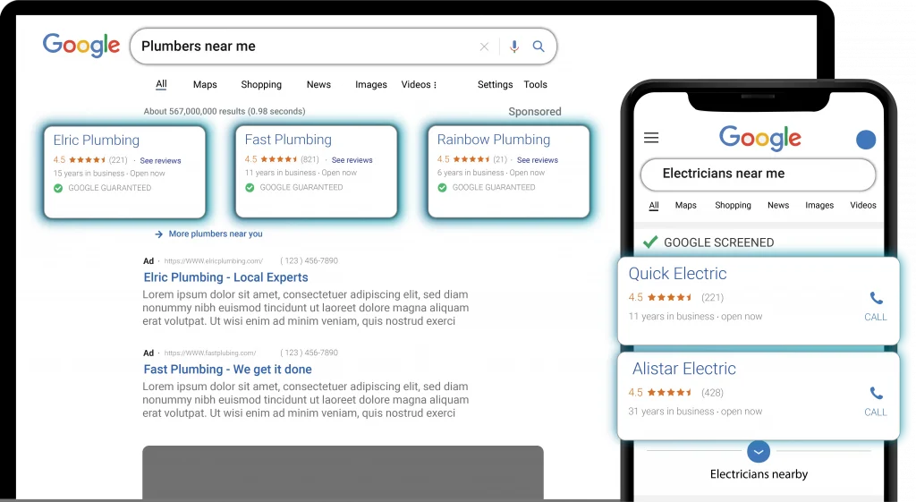Click Rainbow Plumbing Google Guaranteed checkmark
The image size is (916, 502).
coord(442,188)
